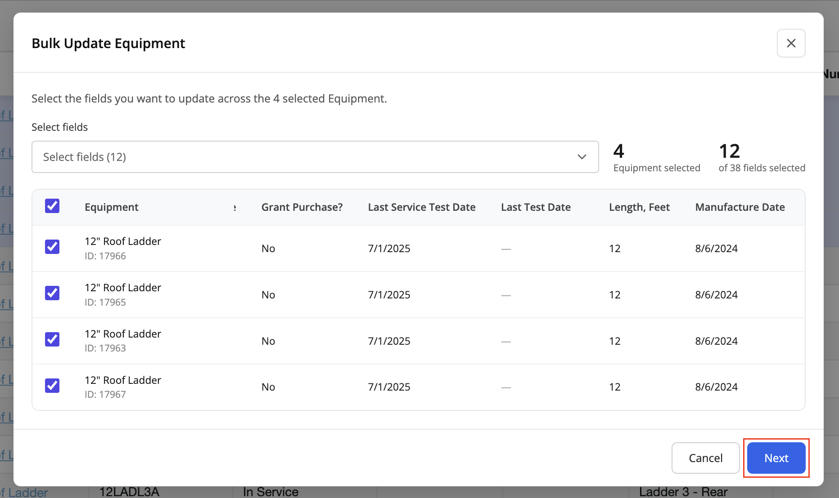Toggle the select-all checkbox in table header
This screenshot has width=839, height=498.
tap(52, 206)
